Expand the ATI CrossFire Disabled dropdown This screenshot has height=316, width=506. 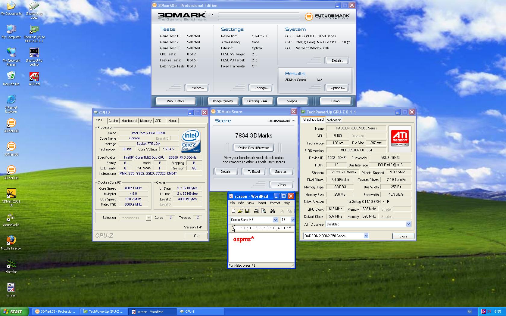[x=408, y=224]
